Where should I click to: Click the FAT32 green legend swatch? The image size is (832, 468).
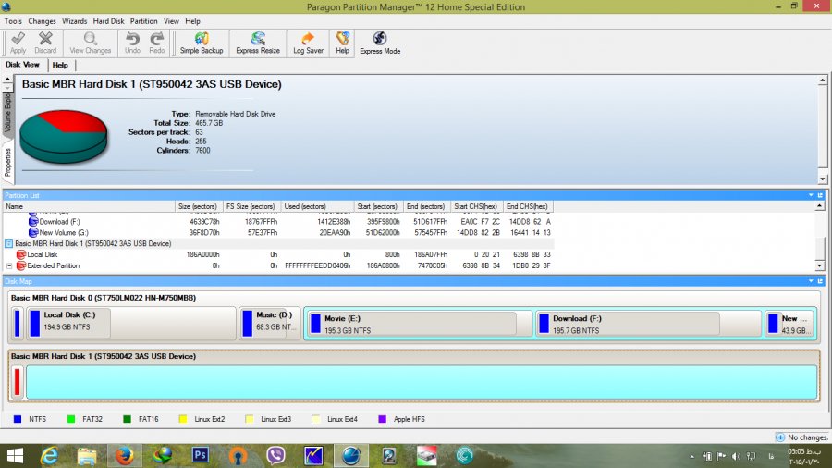coord(71,419)
